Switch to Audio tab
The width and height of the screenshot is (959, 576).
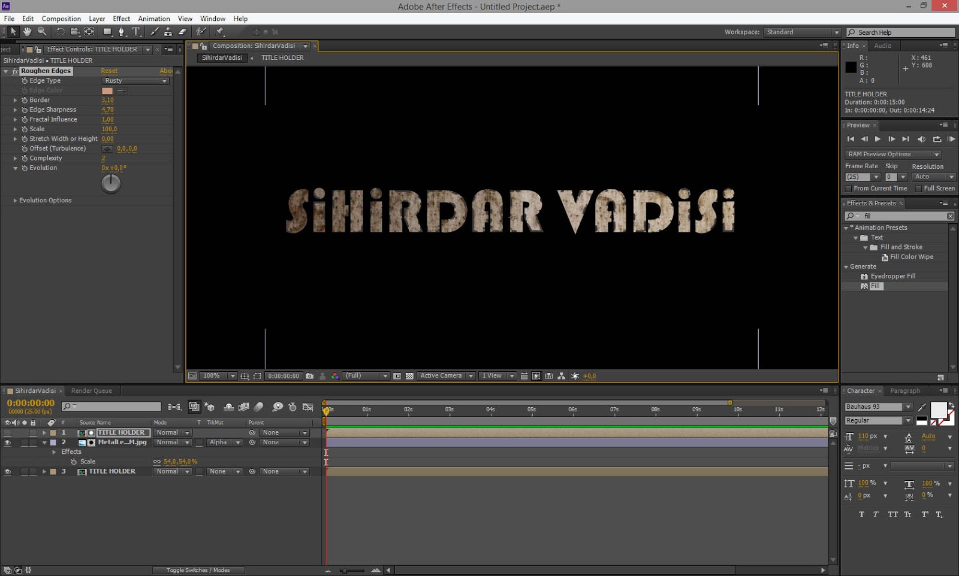coord(883,46)
